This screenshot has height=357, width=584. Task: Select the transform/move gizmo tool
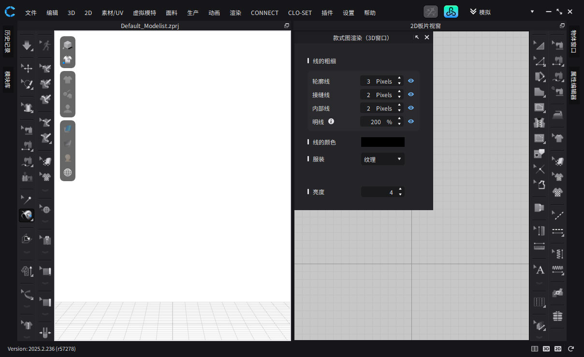point(27,69)
